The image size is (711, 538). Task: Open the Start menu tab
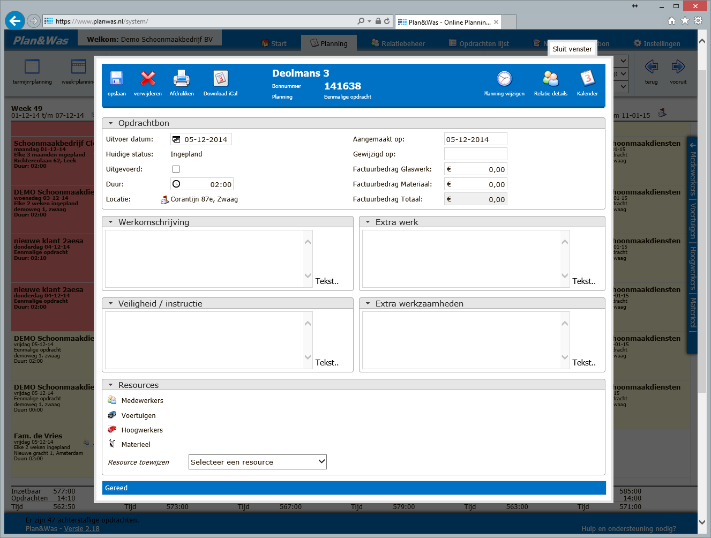tap(274, 43)
